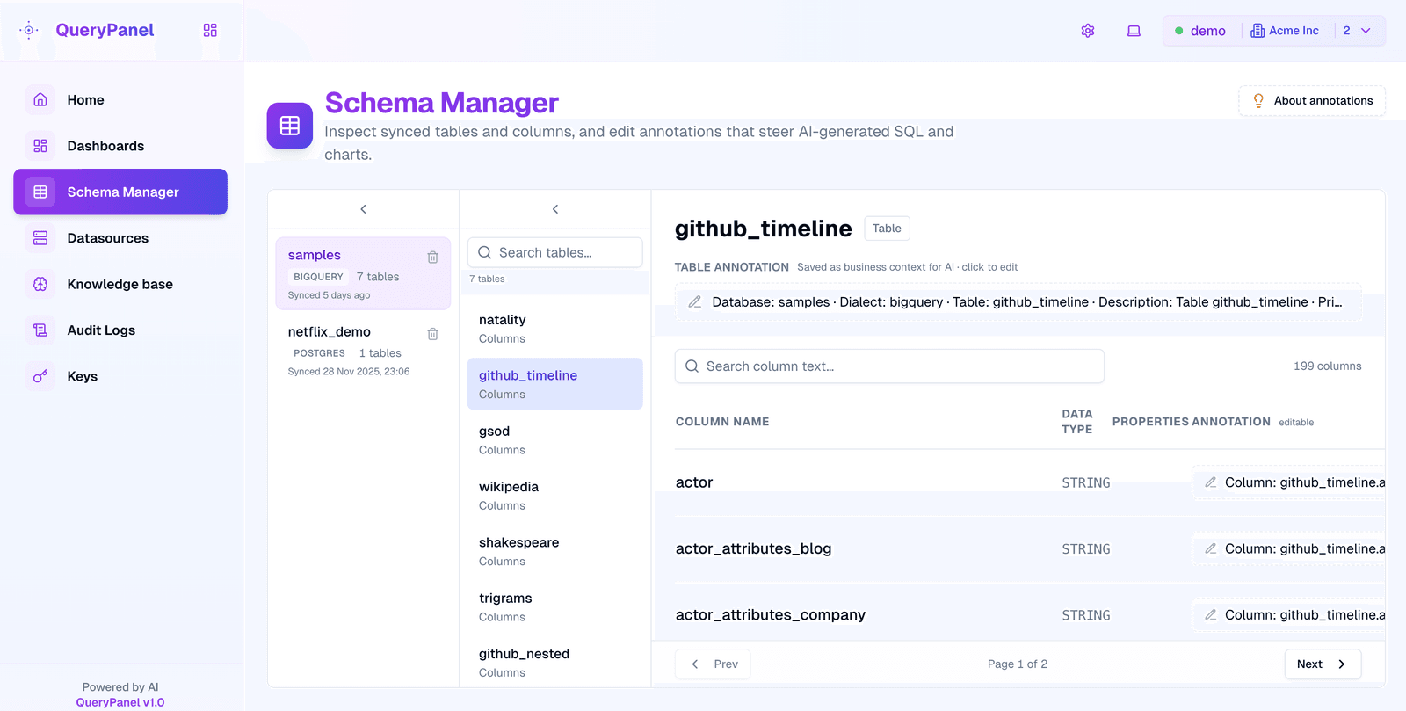The height and width of the screenshot is (711, 1406).
Task: Select the wikipedia table
Action: point(554,496)
